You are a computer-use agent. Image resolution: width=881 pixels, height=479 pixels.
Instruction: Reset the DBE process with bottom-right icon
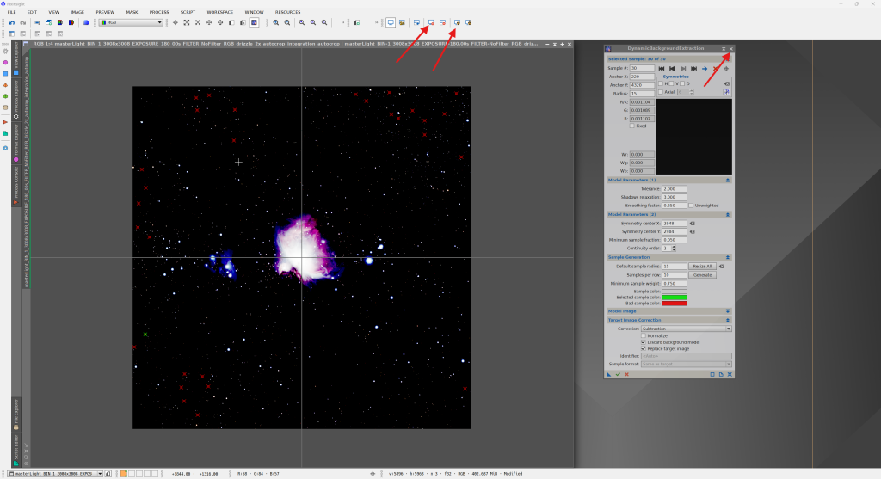[730, 374]
